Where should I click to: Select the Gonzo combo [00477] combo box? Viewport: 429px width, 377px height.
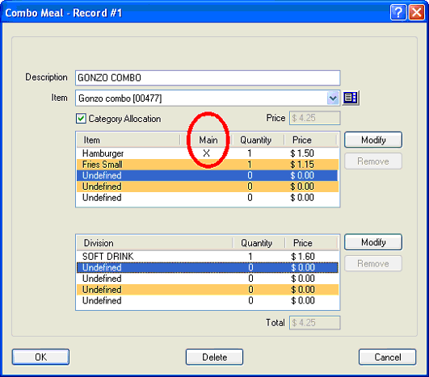[x=208, y=98]
